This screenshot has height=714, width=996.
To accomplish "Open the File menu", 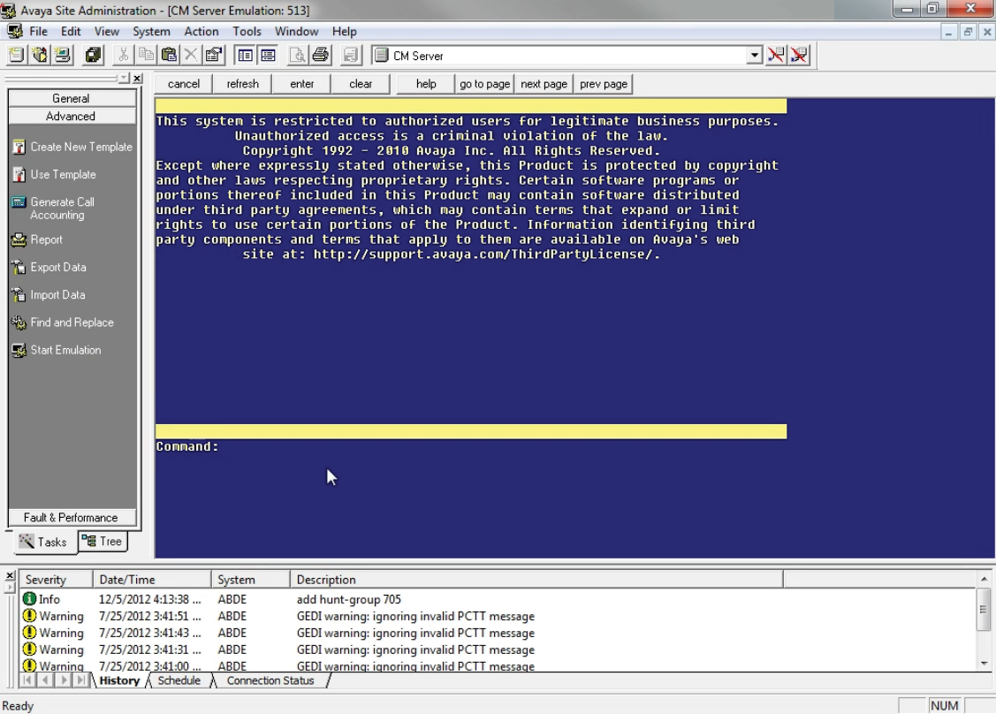I will [x=38, y=31].
